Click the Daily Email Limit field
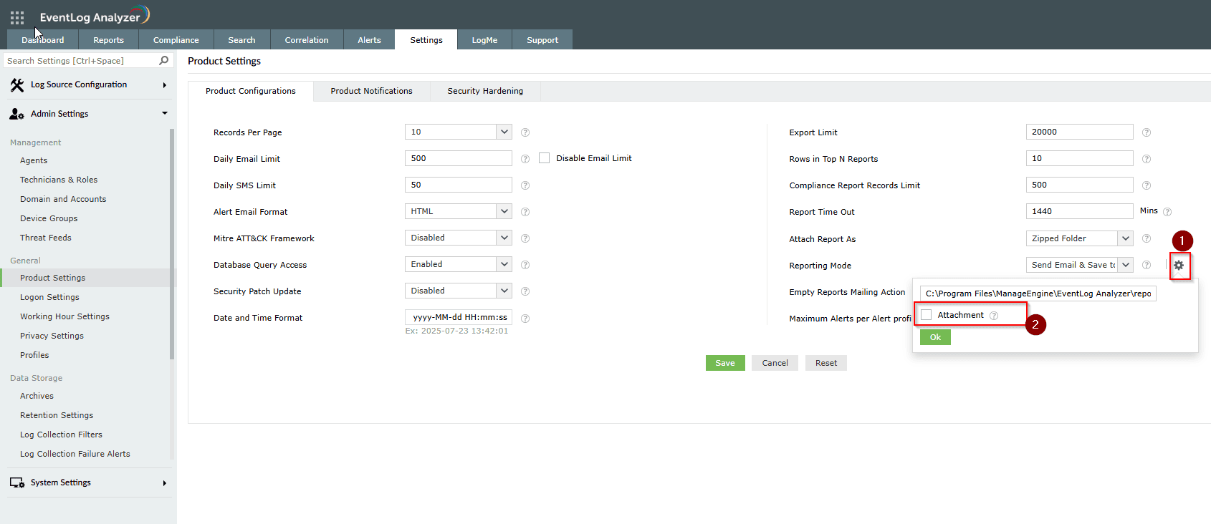The image size is (1211, 524). point(458,158)
